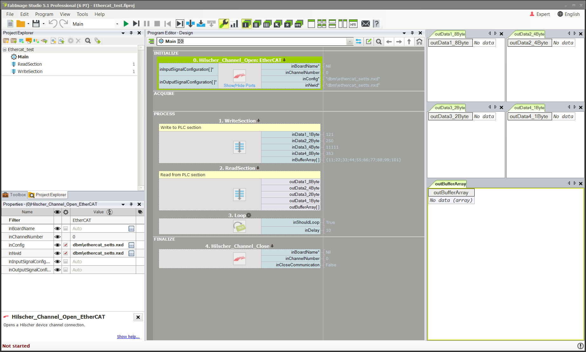This screenshot has width=586, height=352.
Task: Click the Step Over toolbar icon
Action: click(x=190, y=24)
